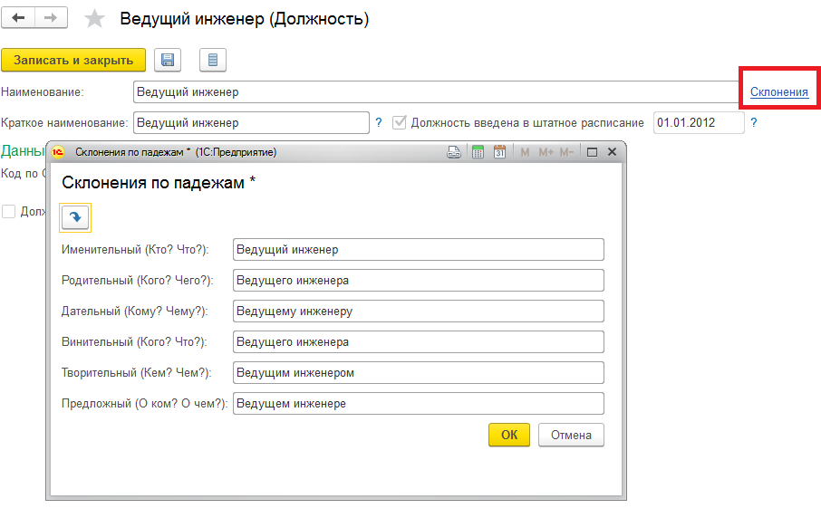This screenshot has height=508, width=821.
Task: Click the forward navigation arrow
Action: pyautogui.click(x=52, y=19)
